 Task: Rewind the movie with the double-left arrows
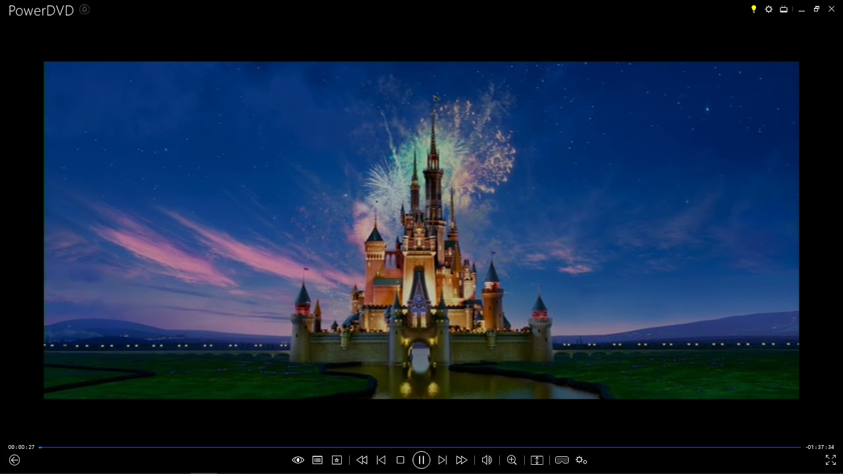pyautogui.click(x=362, y=460)
